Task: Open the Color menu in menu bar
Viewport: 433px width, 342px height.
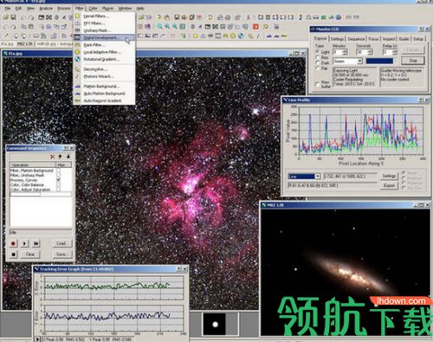Action: click(93, 9)
